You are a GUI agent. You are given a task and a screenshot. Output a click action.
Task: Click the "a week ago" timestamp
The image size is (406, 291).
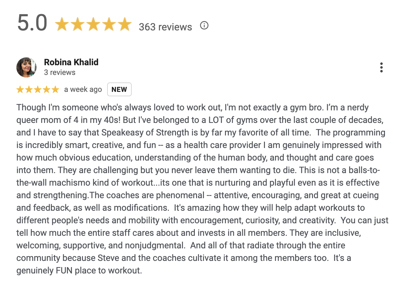tap(83, 89)
